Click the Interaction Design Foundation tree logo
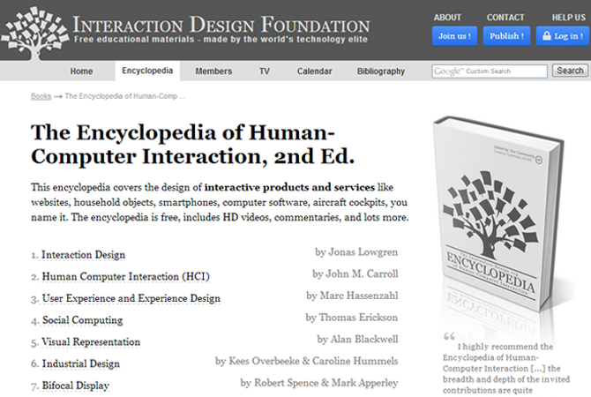The width and height of the screenshot is (591, 397). [35, 33]
